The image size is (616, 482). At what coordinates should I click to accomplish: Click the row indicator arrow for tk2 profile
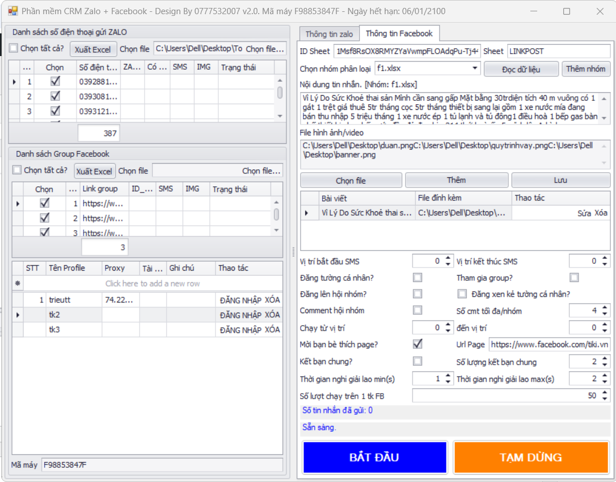click(18, 315)
